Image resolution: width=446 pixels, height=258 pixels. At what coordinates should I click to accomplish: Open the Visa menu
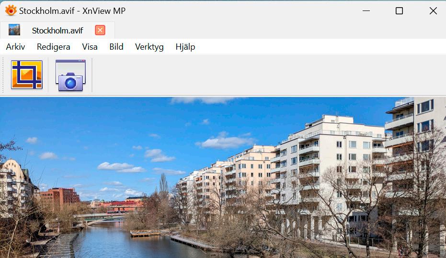click(x=90, y=47)
